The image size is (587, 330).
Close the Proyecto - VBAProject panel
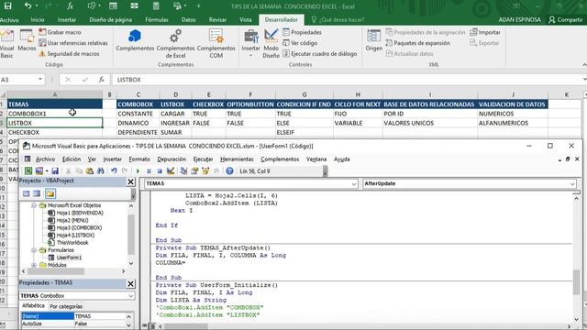coord(130,181)
